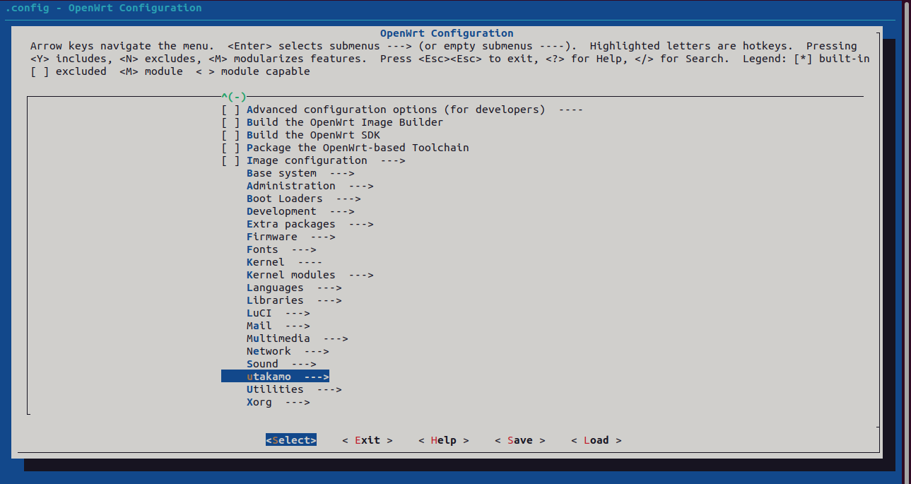This screenshot has height=484, width=911.
Task: Click the Select button
Action: 291,440
